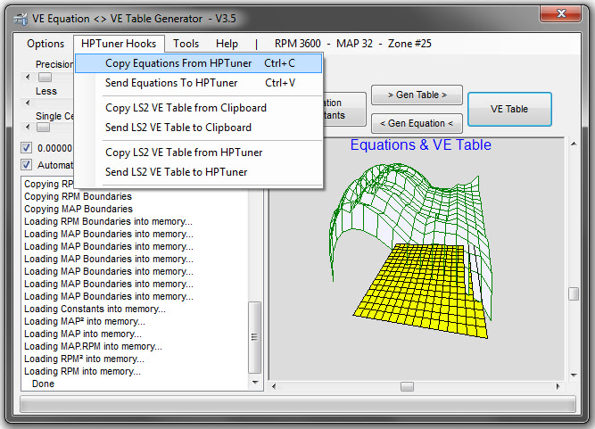
Task: Click the bottom progress bar
Action: (298, 404)
